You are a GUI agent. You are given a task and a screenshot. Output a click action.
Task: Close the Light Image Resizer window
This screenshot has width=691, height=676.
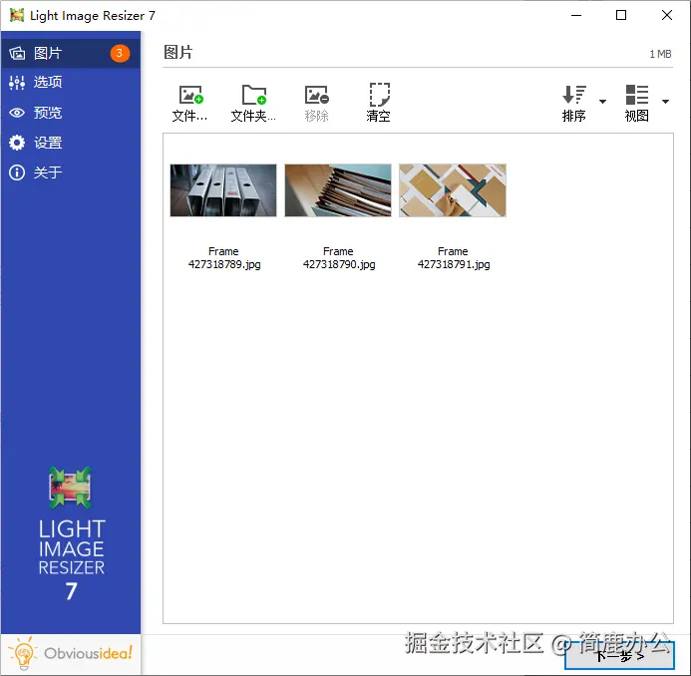click(667, 15)
